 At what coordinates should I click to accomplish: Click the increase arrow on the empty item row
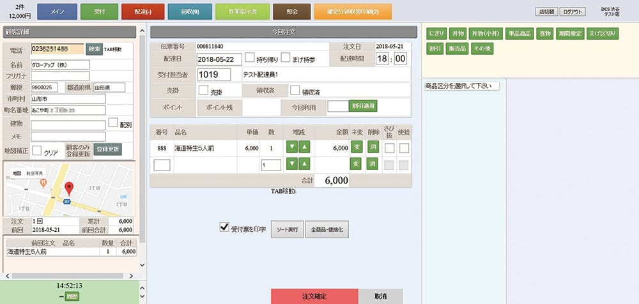pyautogui.click(x=305, y=165)
